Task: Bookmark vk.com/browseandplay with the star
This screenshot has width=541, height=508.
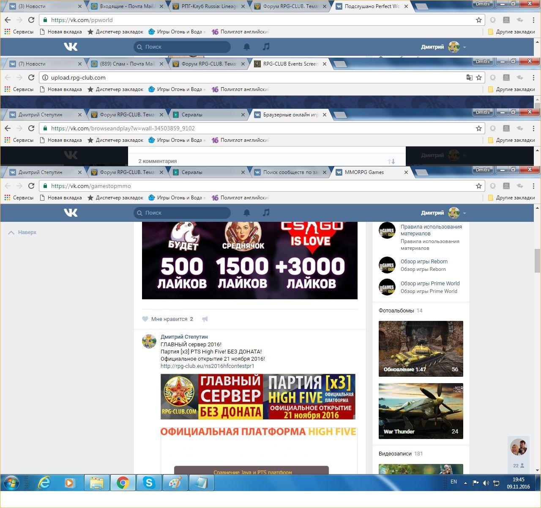Action: tap(479, 128)
